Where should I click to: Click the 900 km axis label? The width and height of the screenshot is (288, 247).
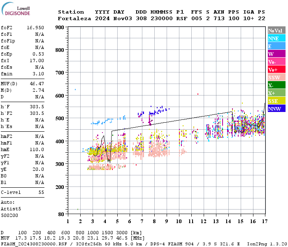pos(60,28)
